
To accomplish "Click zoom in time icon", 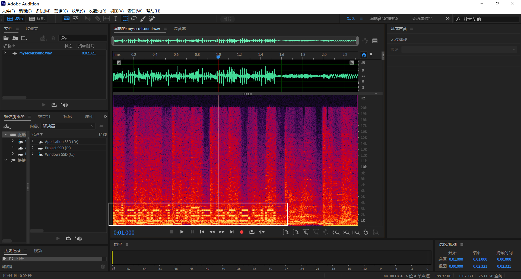I will (x=306, y=232).
